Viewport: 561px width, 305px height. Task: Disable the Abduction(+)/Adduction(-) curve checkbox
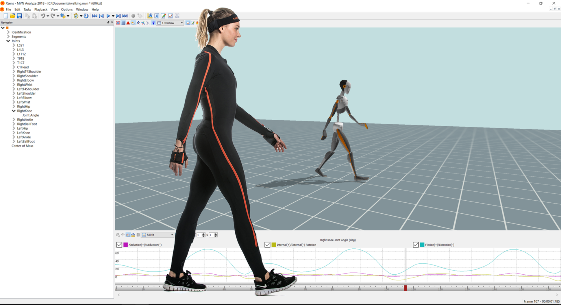[x=119, y=245]
